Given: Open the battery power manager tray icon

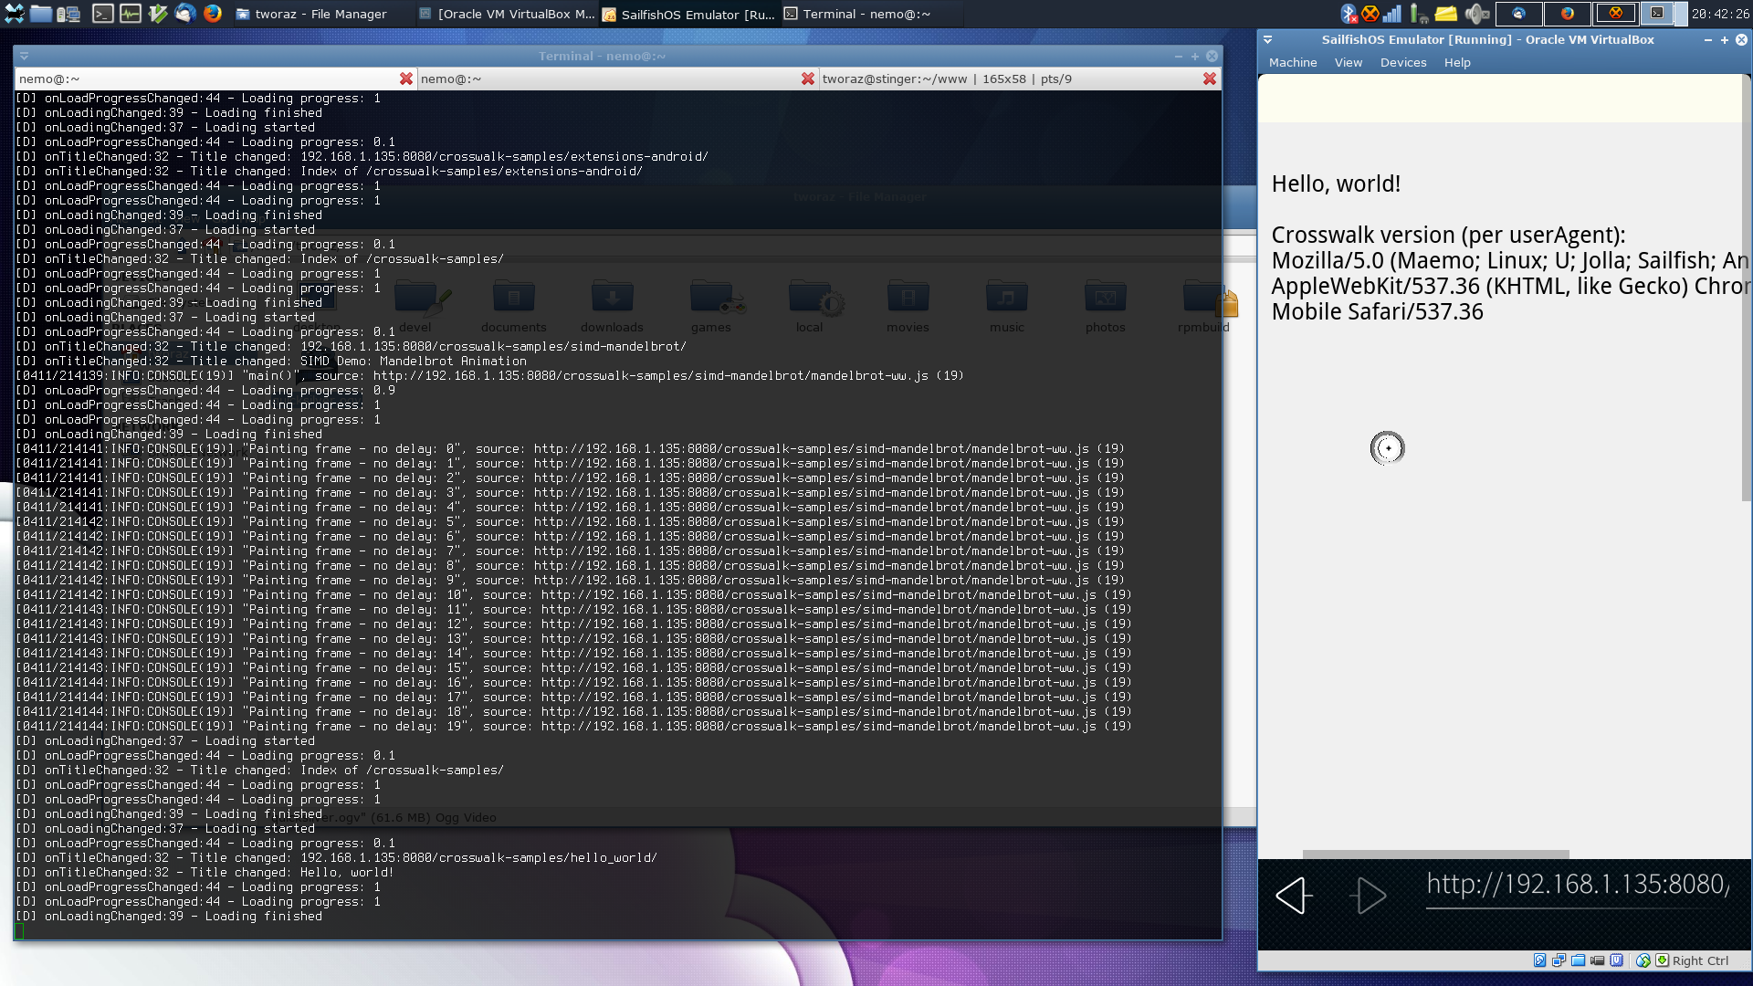Looking at the screenshot, I should 1418,14.
